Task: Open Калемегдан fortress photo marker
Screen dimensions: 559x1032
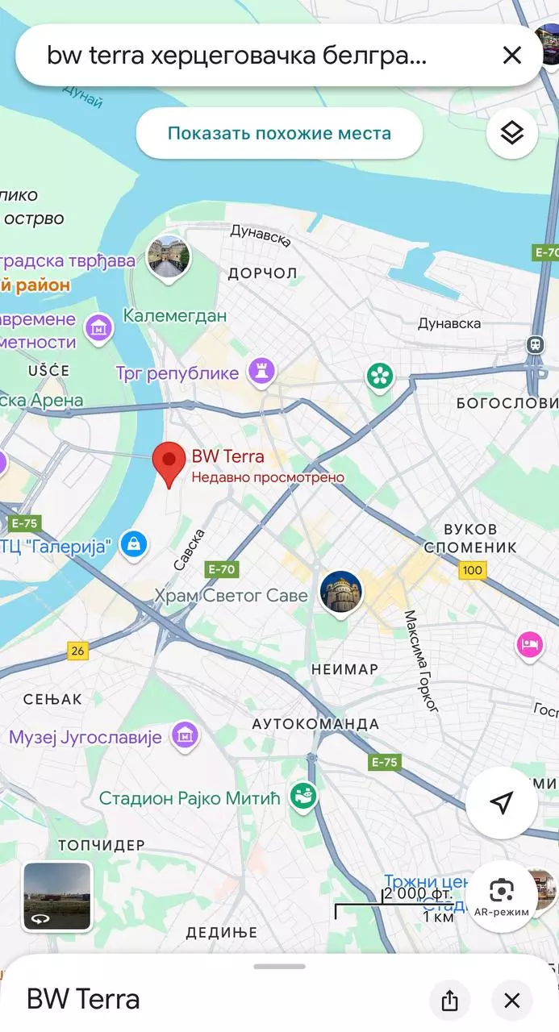Action: pyautogui.click(x=169, y=260)
